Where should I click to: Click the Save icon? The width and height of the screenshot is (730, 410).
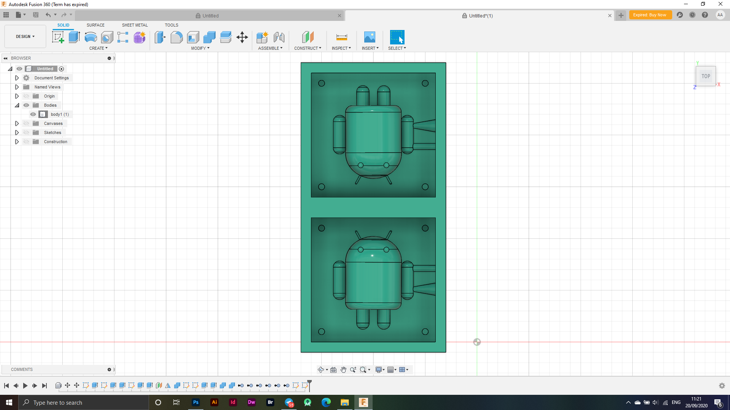point(36,15)
